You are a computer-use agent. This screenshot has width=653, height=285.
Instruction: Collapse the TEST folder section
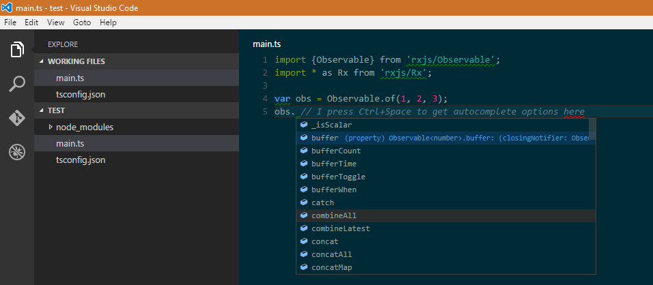[x=137, y=110]
